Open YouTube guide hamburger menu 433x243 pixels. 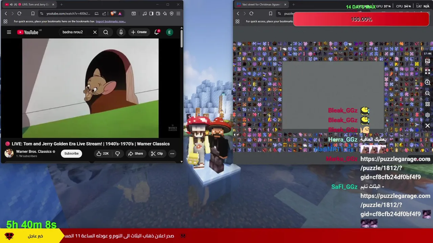(x=9, y=32)
